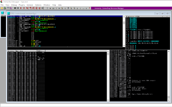
Task: Show Call stack with the 'k' icon
Action: (71, 8)
